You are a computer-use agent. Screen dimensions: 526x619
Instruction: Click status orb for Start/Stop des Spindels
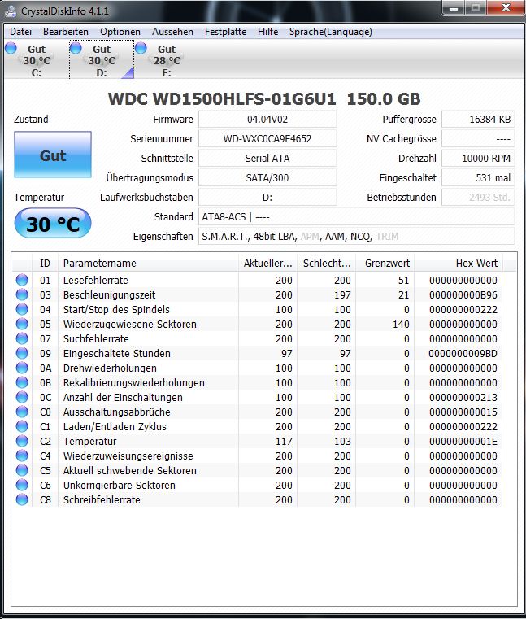pyautogui.click(x=22, y=309)
